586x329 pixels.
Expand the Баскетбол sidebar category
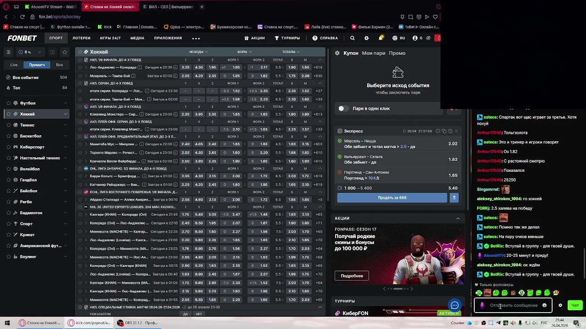65,136
